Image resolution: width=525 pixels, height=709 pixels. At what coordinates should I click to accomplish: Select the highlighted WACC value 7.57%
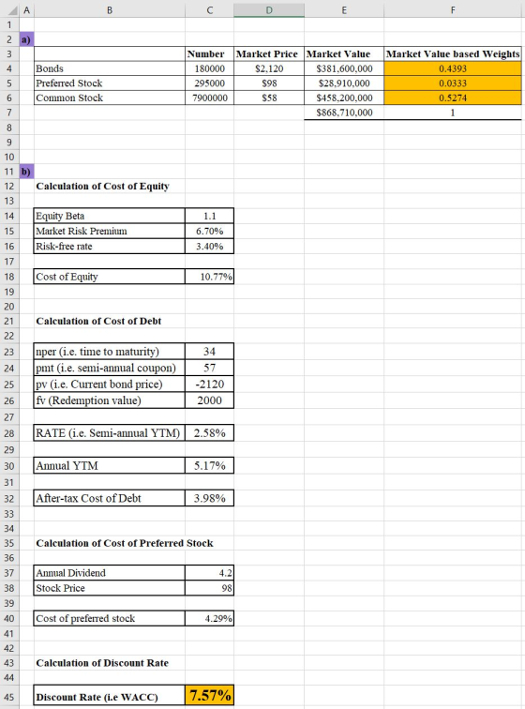(209, 695)
